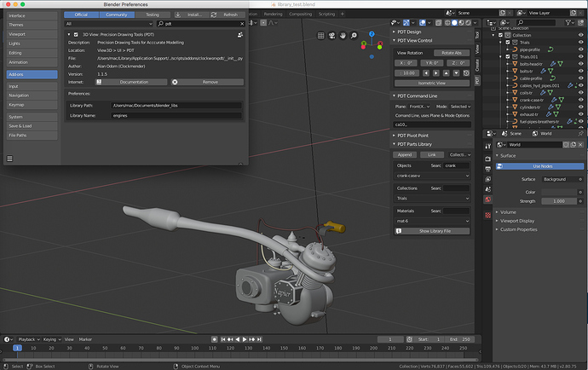Hide cable-profile using its eye icon
Viewport: 588px width, 370px height.
[581, 78]
